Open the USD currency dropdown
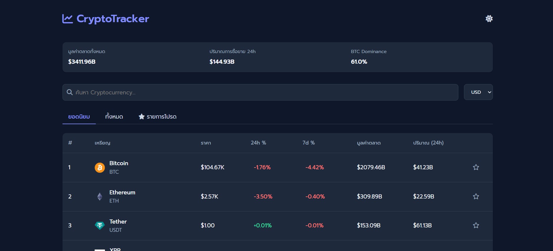This screenshot has width=553, height=251. click(478, 92)
